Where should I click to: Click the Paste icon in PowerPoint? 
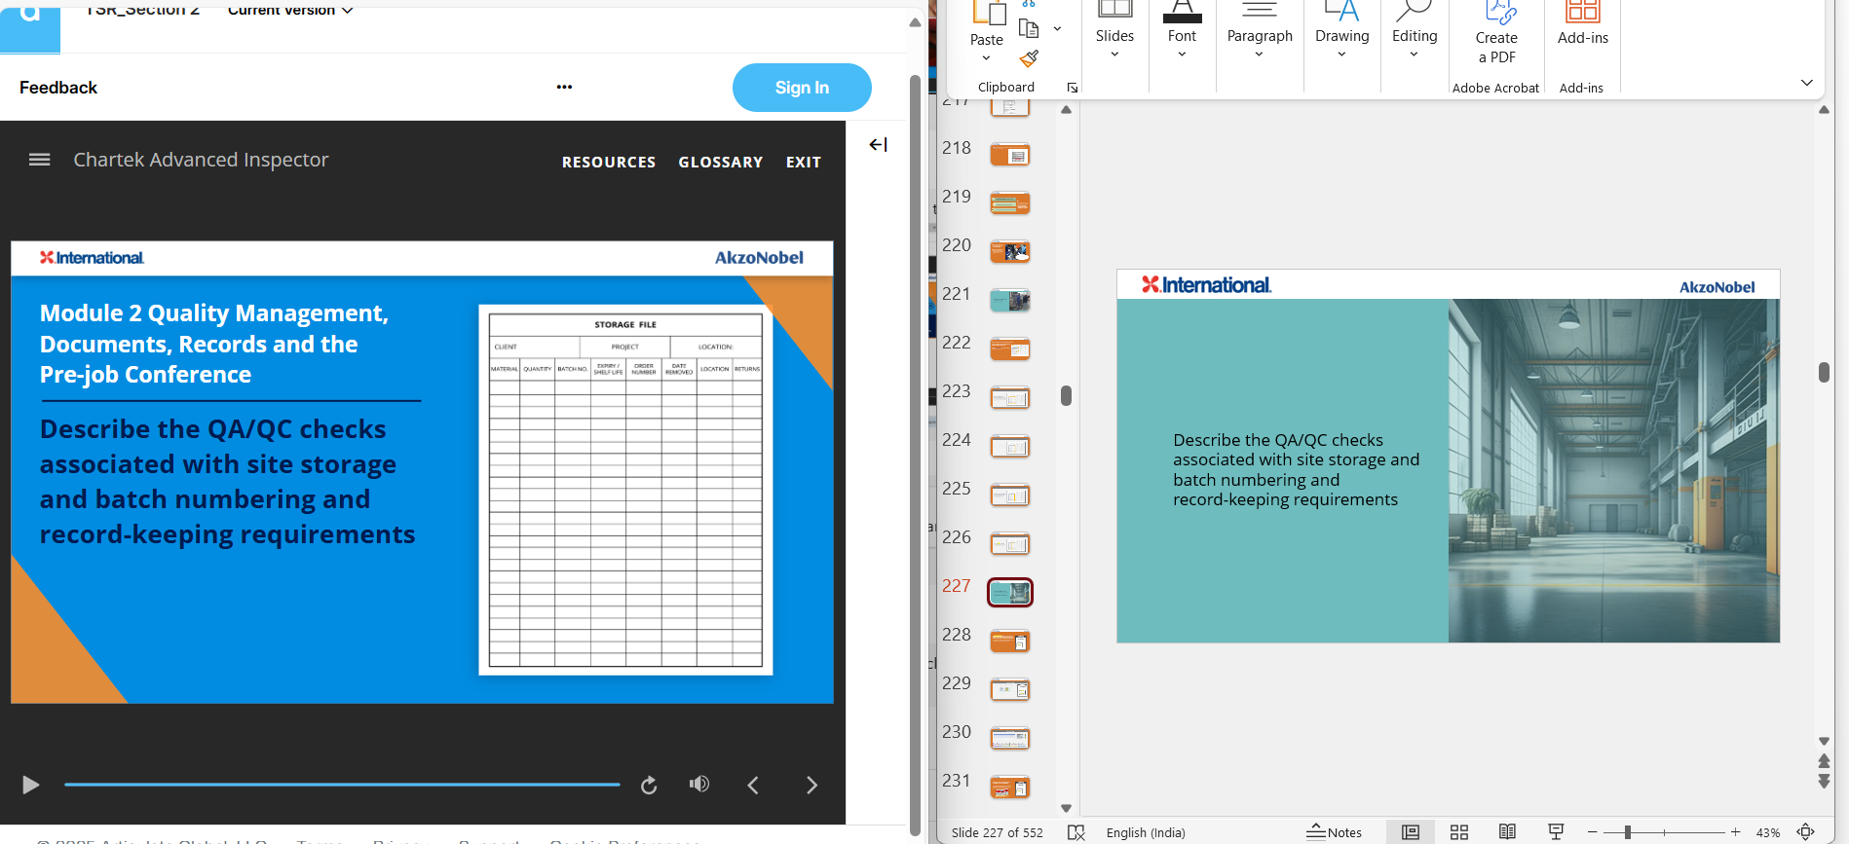click(x=988, y=14)
